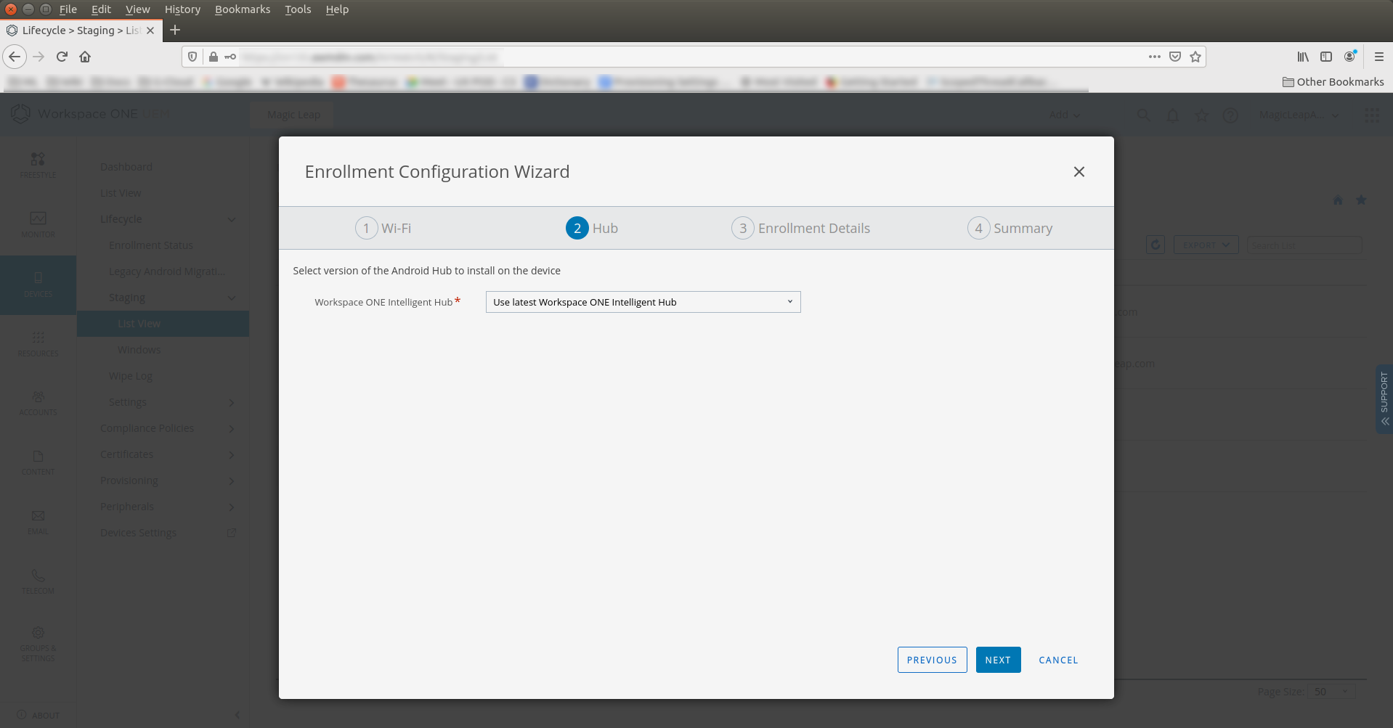Open a new browser tab
Viewport: 1393px width, 728px height.
point(175,30)
